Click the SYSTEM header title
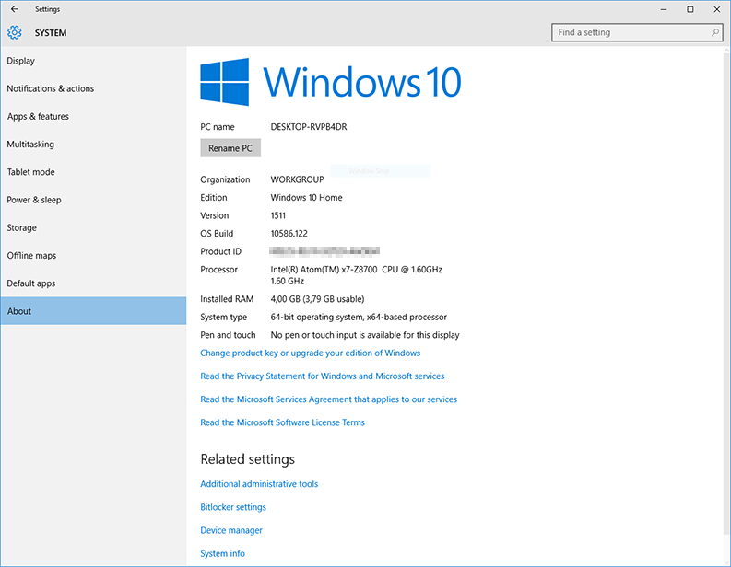 tap(51, 33)
